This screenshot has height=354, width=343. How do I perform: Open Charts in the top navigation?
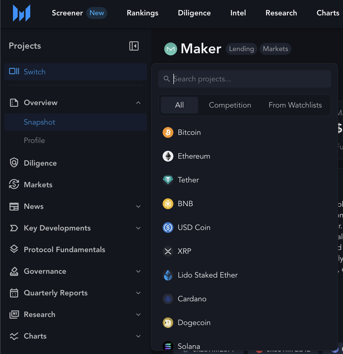tap(328, 13)
